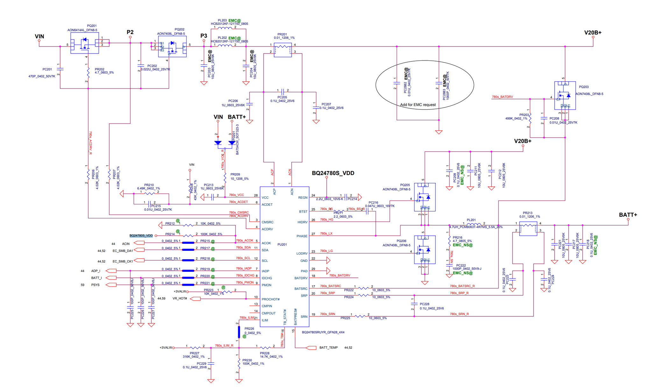Select the P2 test point label
Screen dimensions: 652x387
point(130,32)
